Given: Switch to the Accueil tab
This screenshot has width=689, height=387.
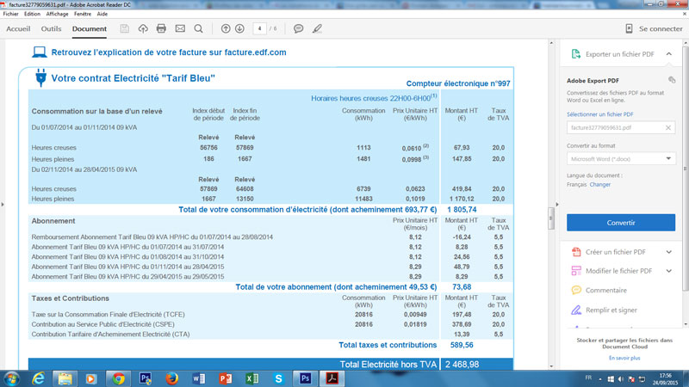Looking at the screenshot, I should coord(18,28).
